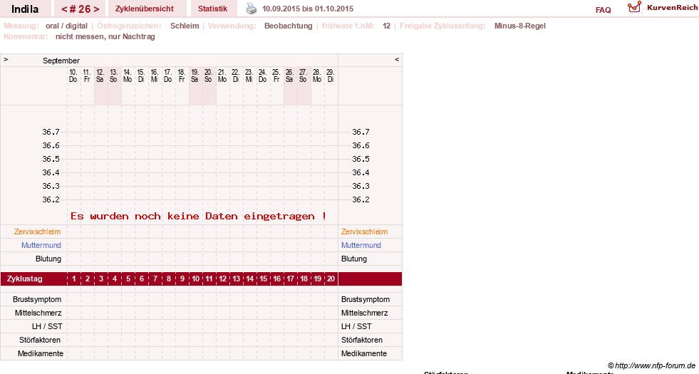Click the left Muttermund label
The image size is (699, 374).
click(x=41, y=245)
